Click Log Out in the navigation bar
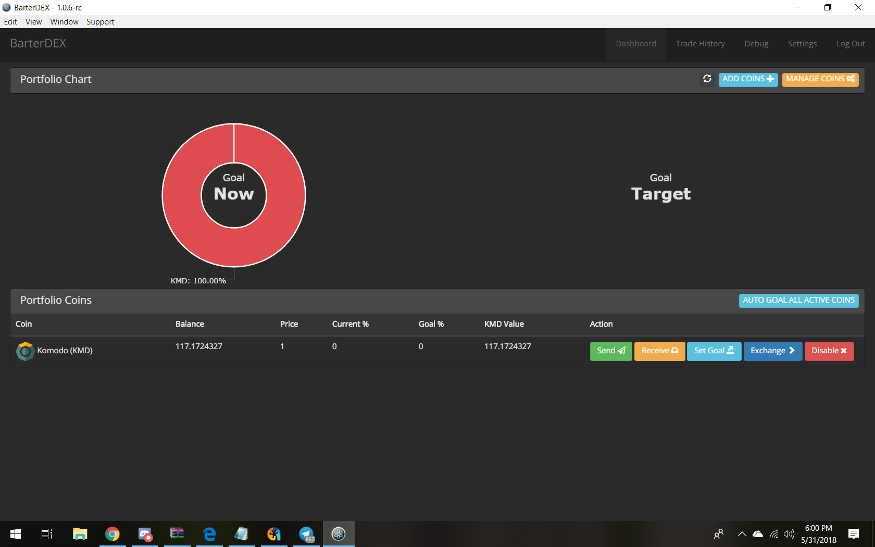875x547 pixels. 851,44
